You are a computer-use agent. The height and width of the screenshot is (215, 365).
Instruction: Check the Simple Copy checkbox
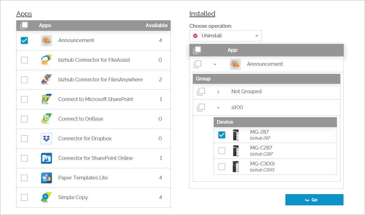click(x=24, y=197)
